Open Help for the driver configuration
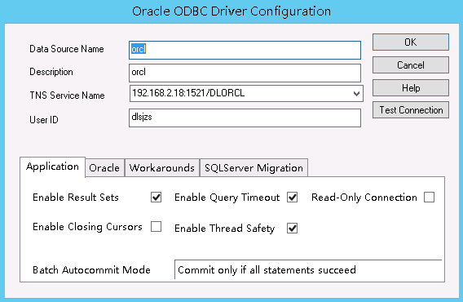Image resolution: width=463 pixels, height=302 pixels. click(411, 88)
